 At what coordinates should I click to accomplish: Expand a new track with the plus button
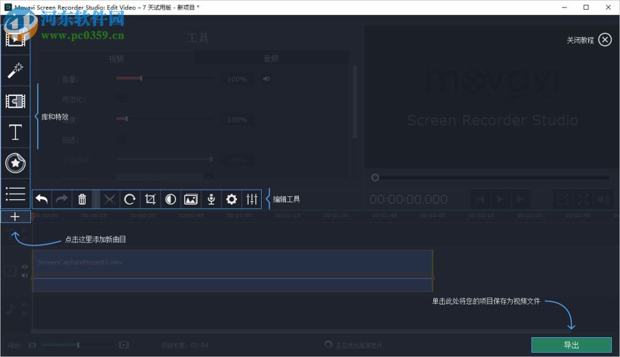(15, 216)
